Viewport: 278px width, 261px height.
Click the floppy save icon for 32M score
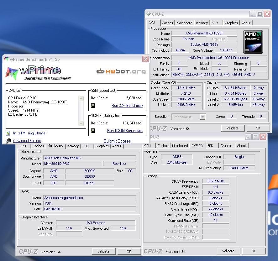[x=93, y=106]
